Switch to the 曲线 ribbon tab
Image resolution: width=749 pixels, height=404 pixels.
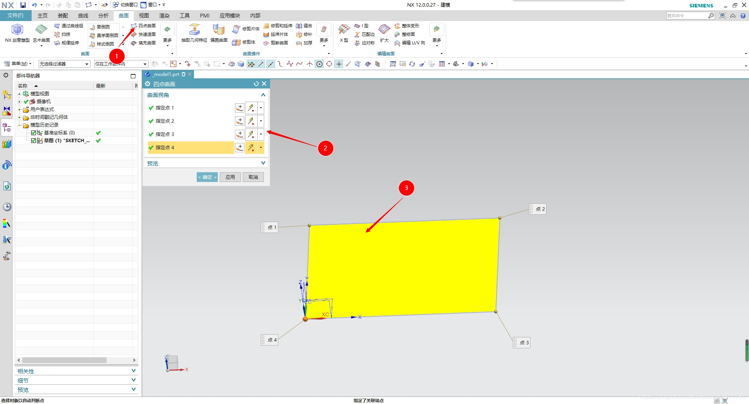pyautogui.click(x=83, y=16)
